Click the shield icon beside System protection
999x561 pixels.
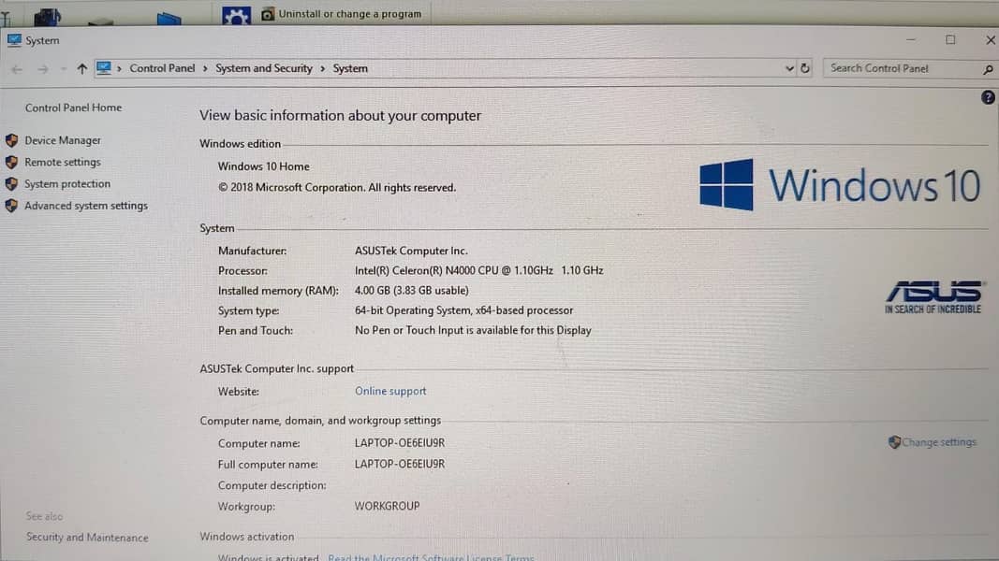[x=11, y=184]
